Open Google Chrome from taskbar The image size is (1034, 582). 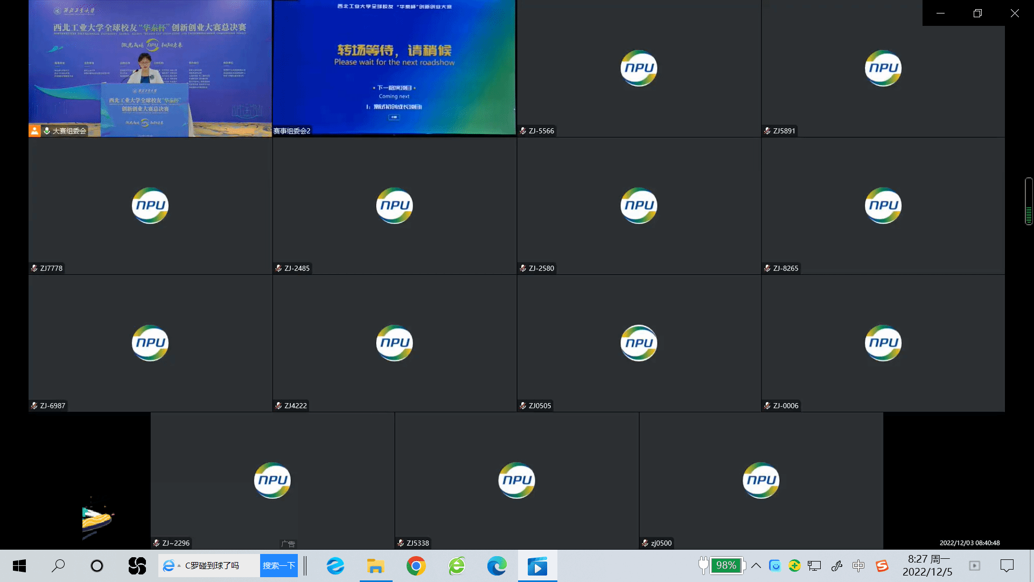click(416, 566)
